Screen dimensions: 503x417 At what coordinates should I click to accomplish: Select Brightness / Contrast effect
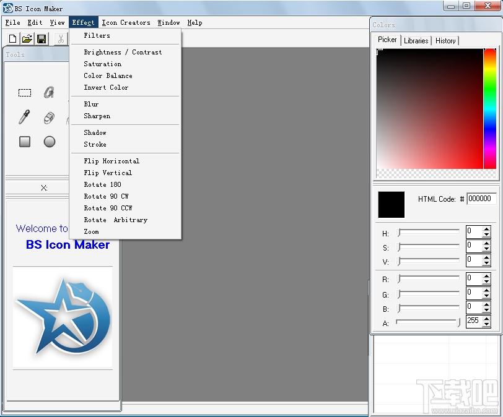pyautogui.click(x=121, y=52)
